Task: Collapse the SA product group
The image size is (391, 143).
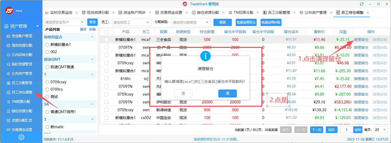Action: pos(92,104)
